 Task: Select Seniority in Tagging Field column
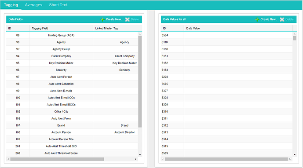coord(61,70)
